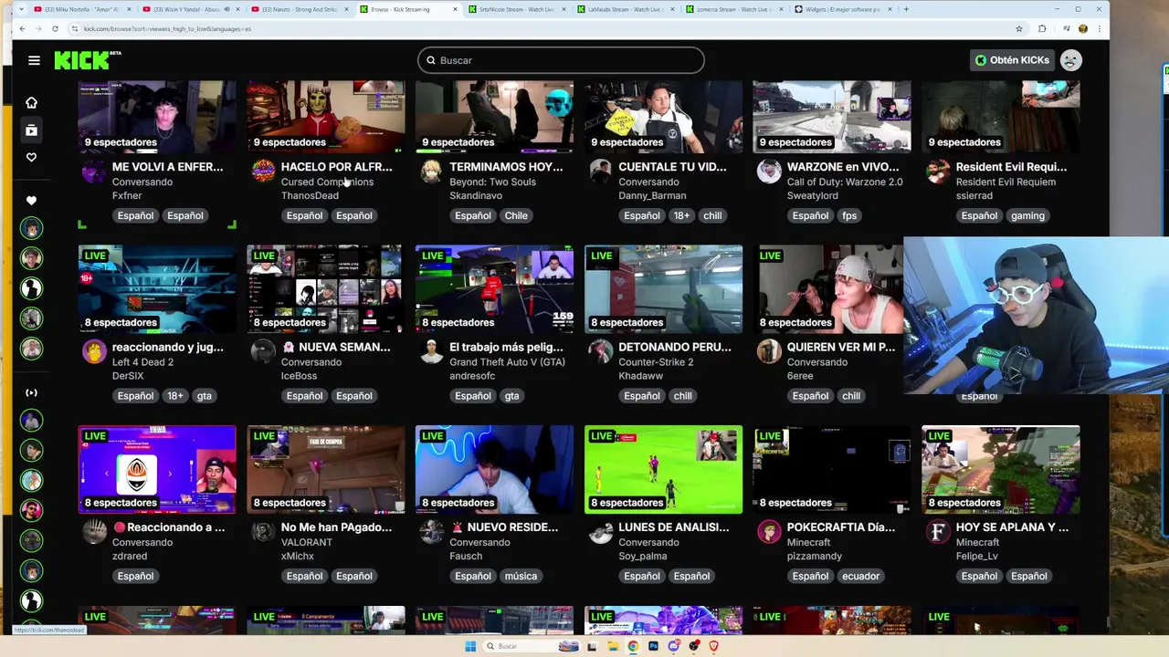Click the solid heart icon in the sidebar
The width and height of the screenshot is (1169, 657).
[x=31, y=201]
